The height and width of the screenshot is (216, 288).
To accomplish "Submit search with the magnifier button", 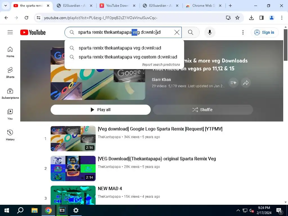I will tap(190, 32).
